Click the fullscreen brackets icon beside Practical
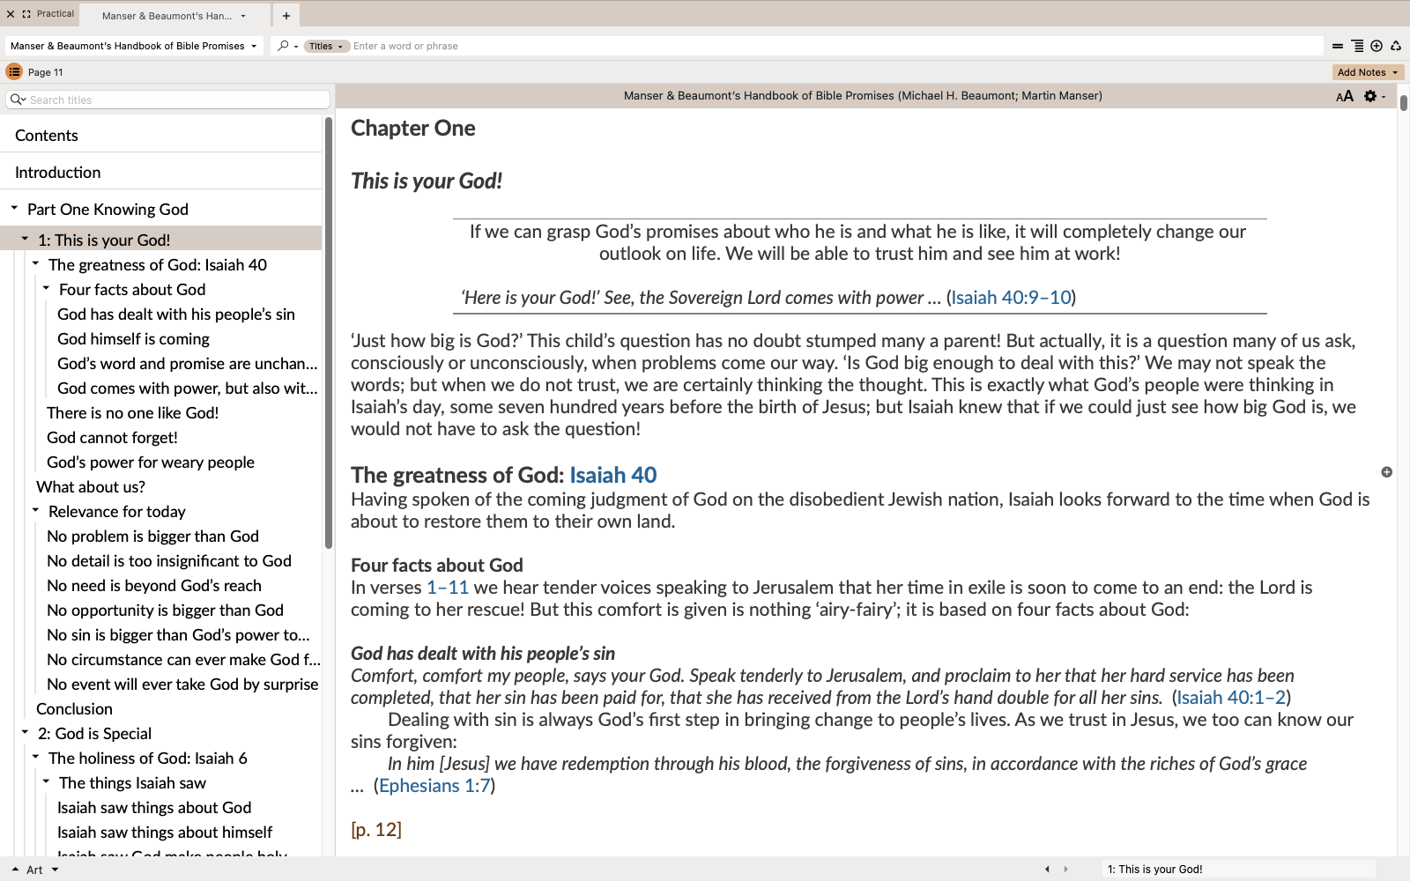 [x=26, y=14]
